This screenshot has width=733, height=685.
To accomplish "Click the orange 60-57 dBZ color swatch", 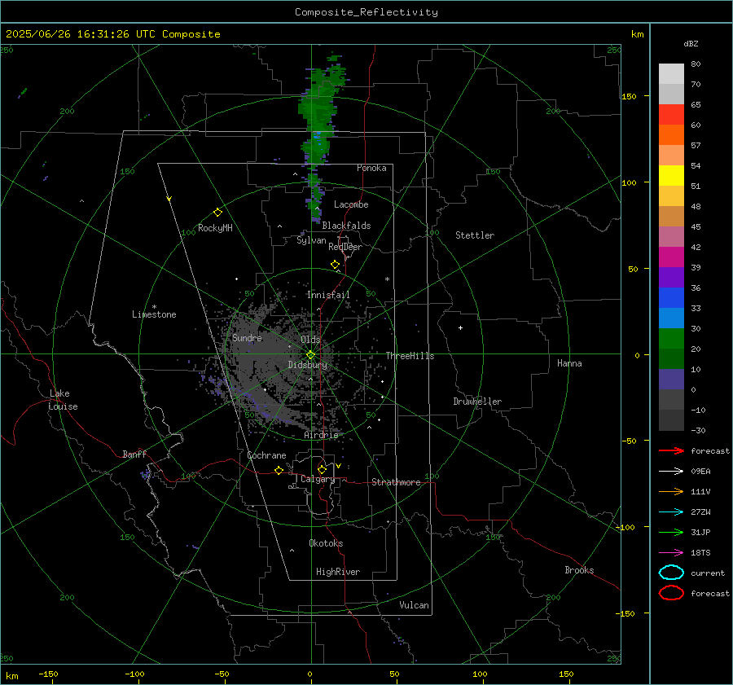I will coord(671,134).
